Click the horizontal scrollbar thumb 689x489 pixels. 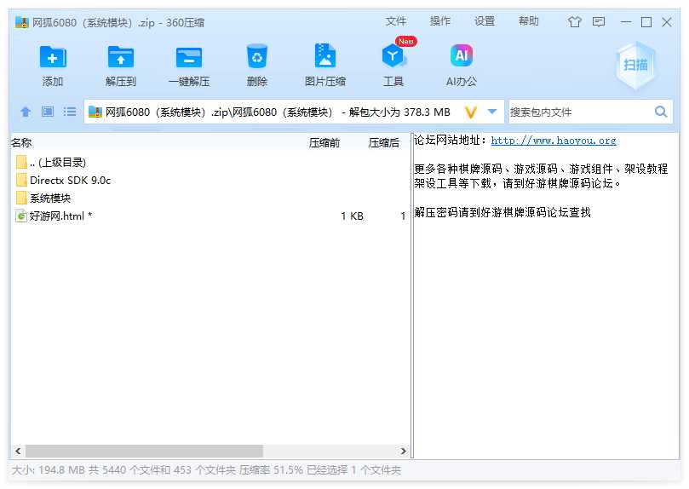144,451
